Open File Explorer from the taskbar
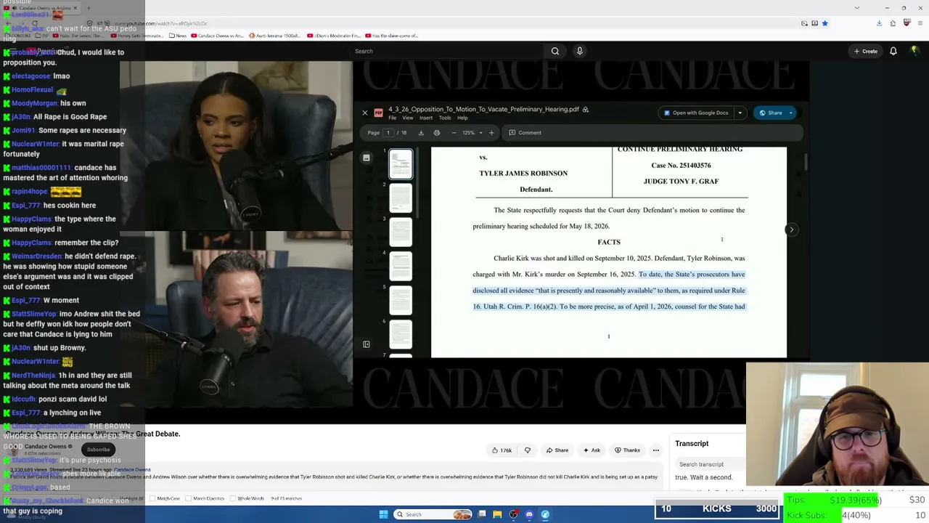Image resolution: width=929 pixels, height=523 pixels. click(497, 514)
